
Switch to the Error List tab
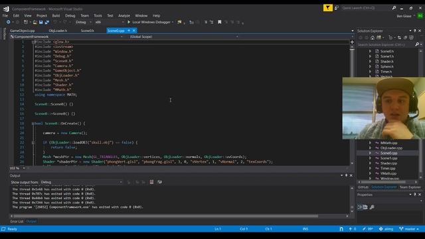17,222
